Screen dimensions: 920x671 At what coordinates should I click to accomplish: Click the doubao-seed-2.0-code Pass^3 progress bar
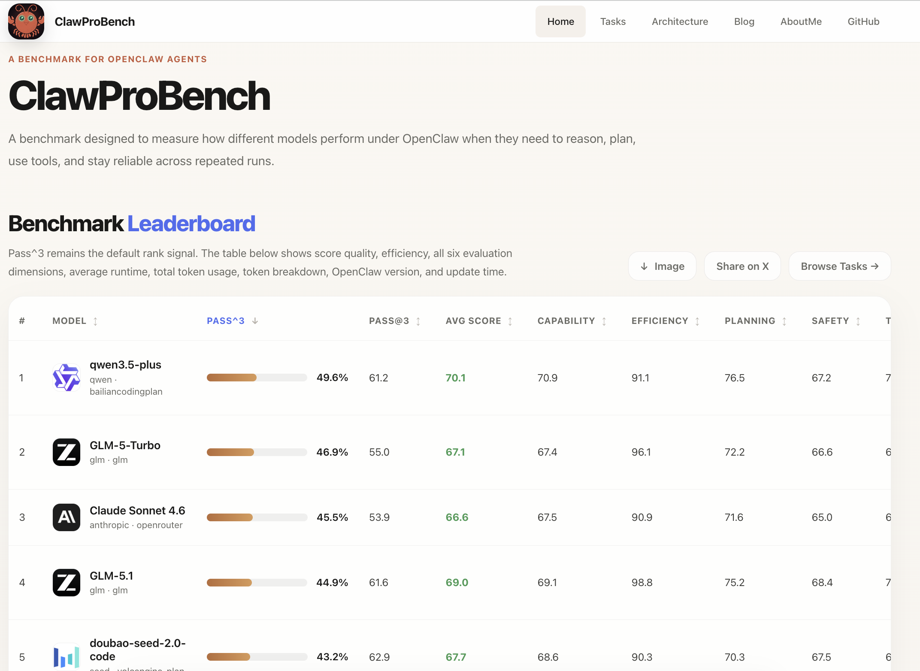click(257, 657)
